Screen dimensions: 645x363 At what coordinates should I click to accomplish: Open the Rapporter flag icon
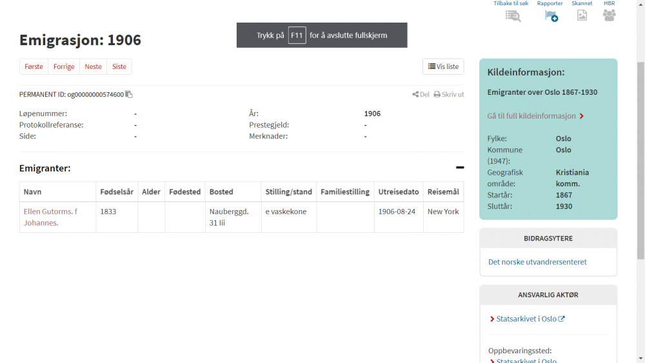[x=550, y=16]
